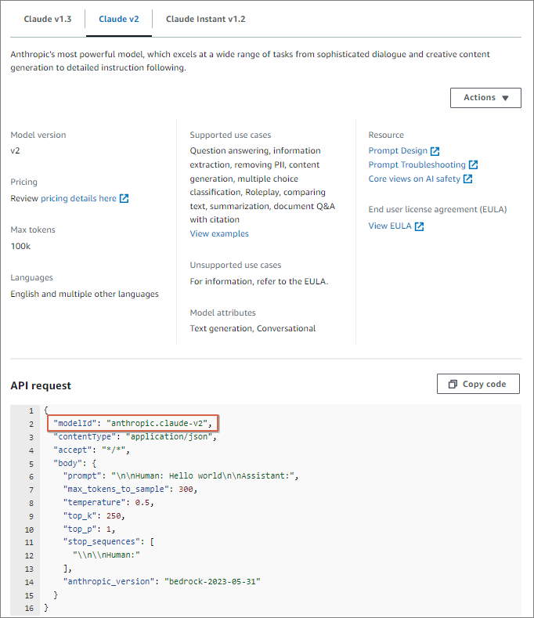The width and height of the screenshot is (534, 618).
Task: Click the top_p 1 code line
Action: pyautogui.click(x=89, y=529)
